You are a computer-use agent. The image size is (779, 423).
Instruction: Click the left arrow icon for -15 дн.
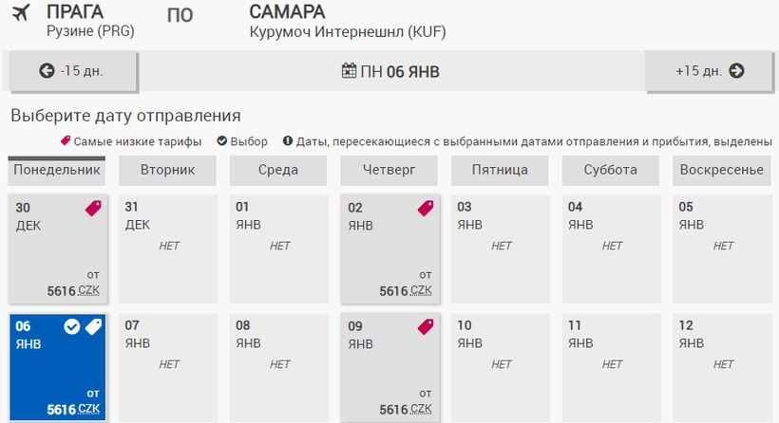[x=46, y=71]
